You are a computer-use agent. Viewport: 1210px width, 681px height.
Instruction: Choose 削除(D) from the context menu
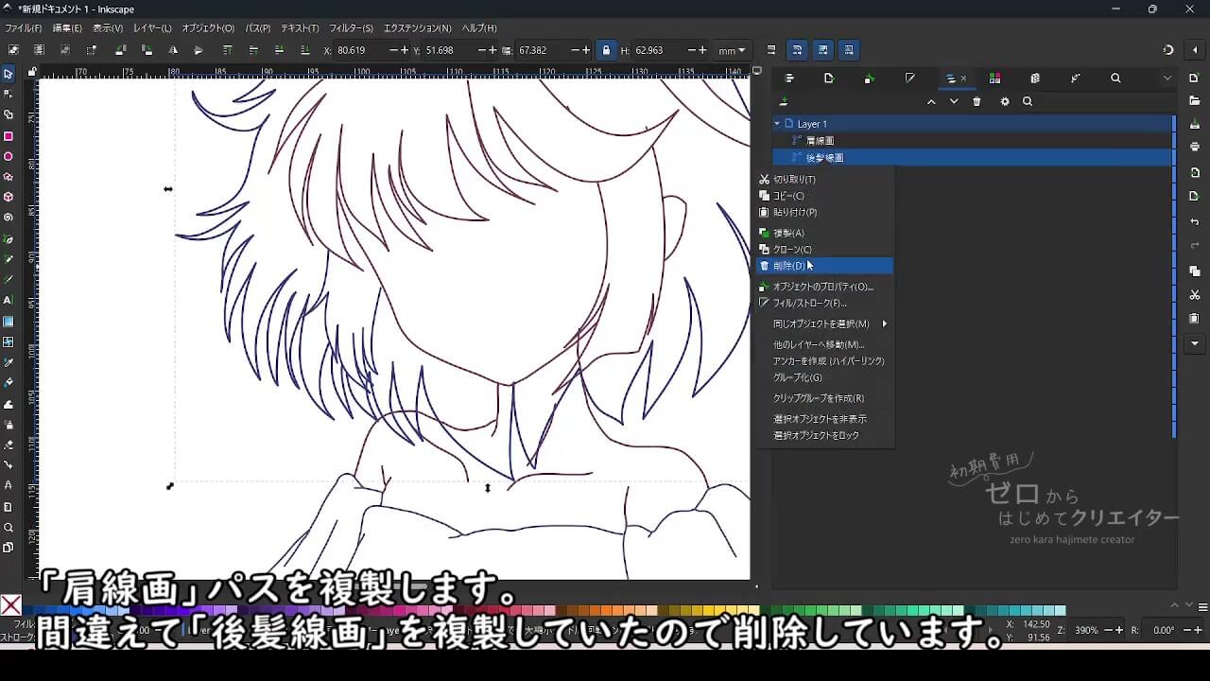pos(789,266)
